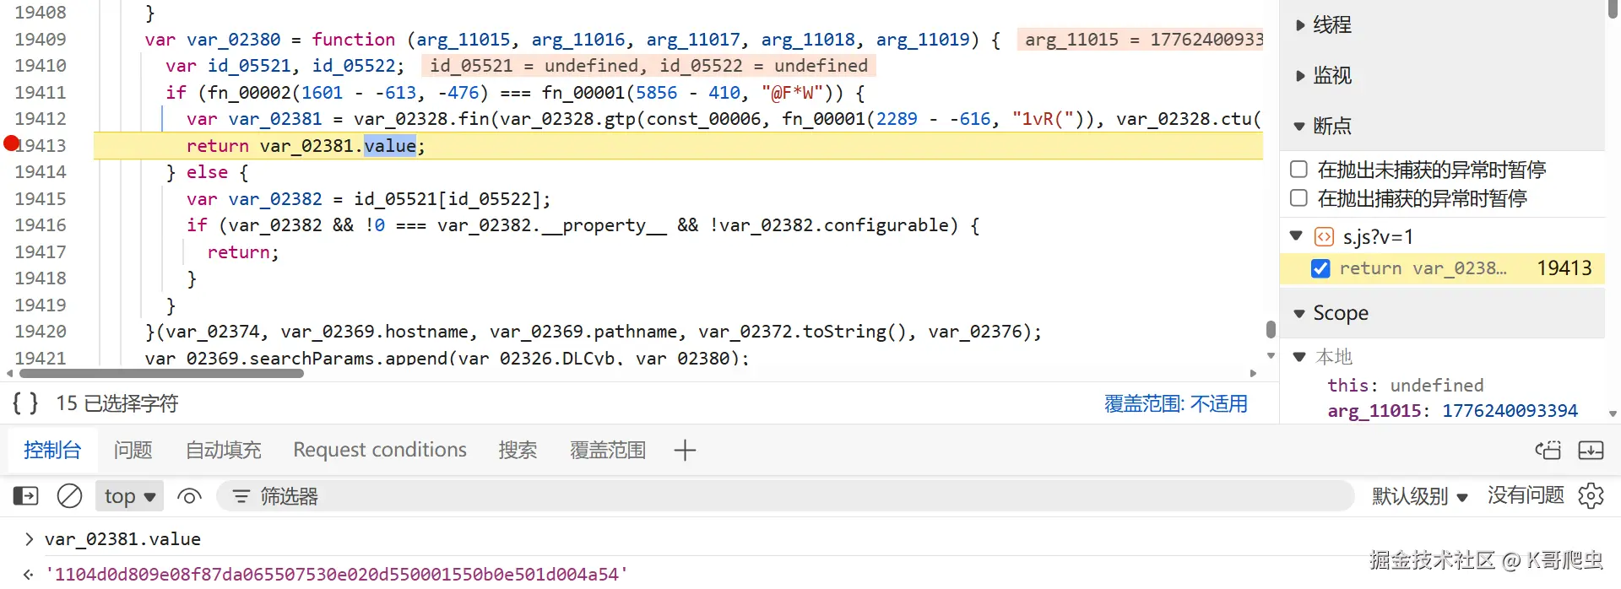Click the 筛选器 filter input field

785,496
